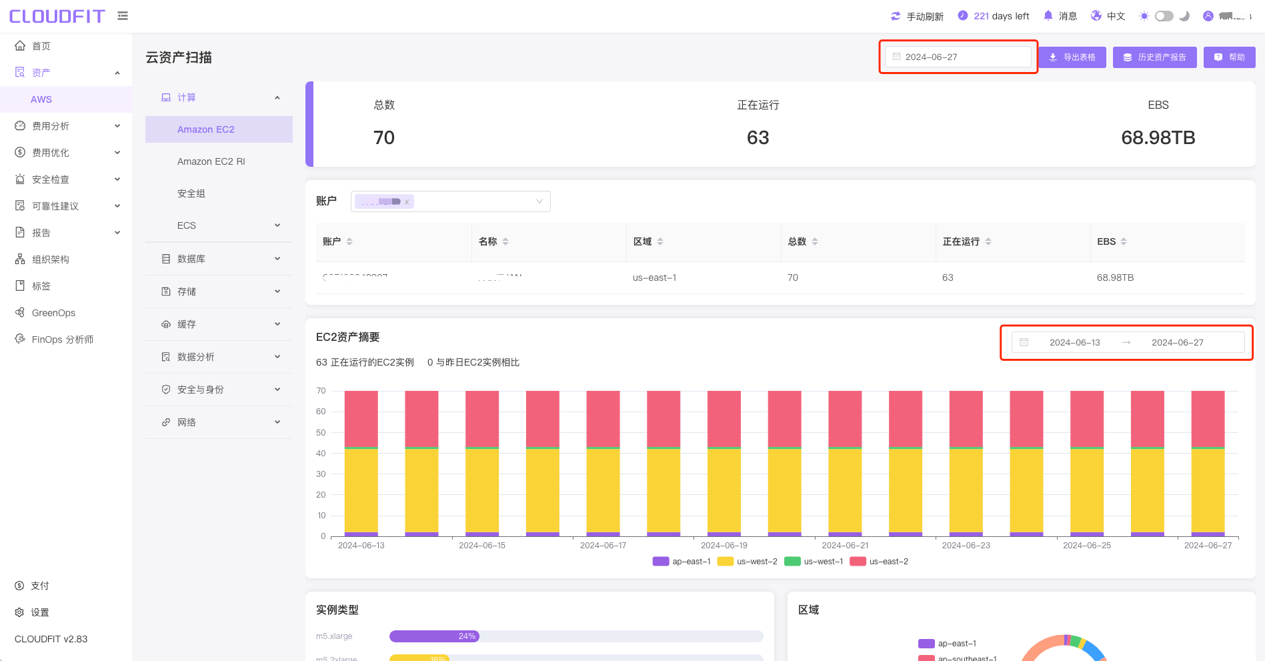Click the 帮助 help button

[x=1230, y=57]
